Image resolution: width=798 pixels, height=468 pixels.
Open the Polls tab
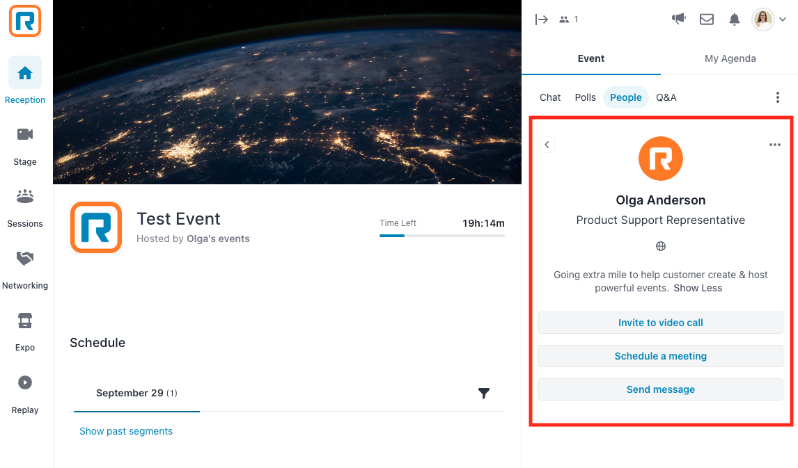coord(585,97)
